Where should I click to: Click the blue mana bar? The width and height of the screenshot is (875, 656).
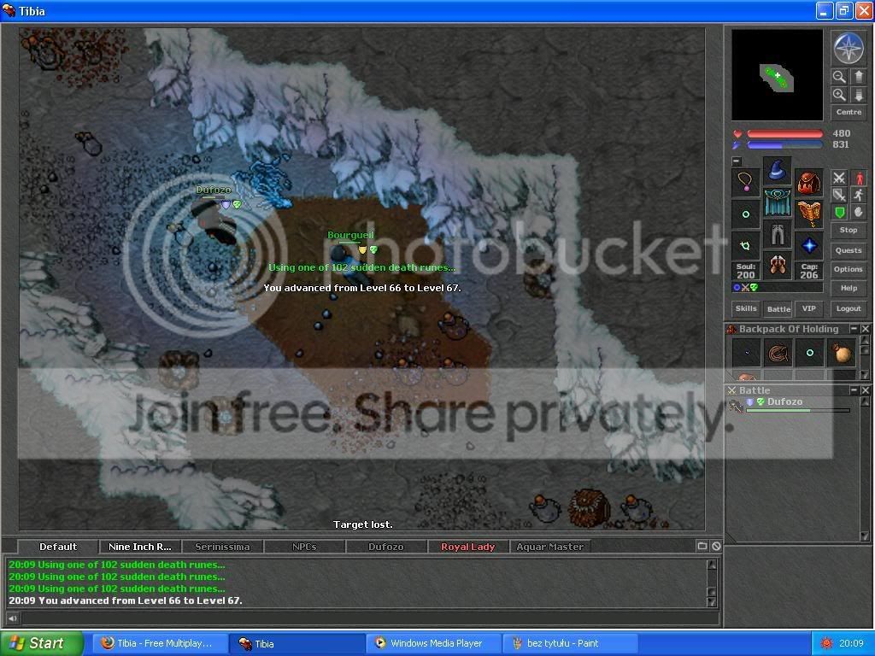pyautogui.click(x=784, y=145)
